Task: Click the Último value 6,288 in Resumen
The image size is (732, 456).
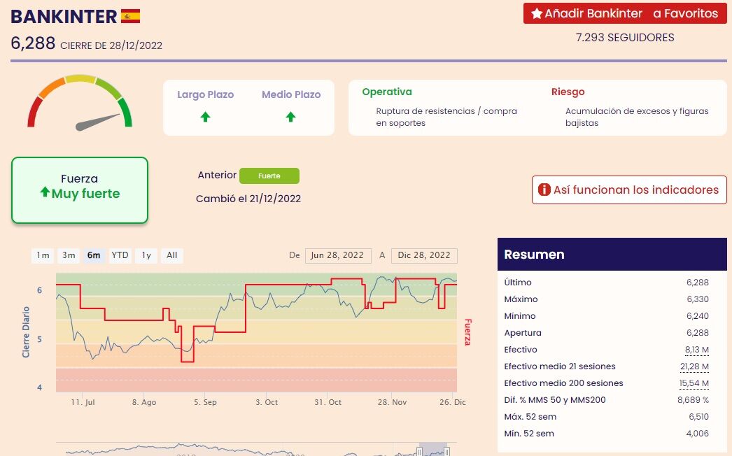Action: pos(698,283)
